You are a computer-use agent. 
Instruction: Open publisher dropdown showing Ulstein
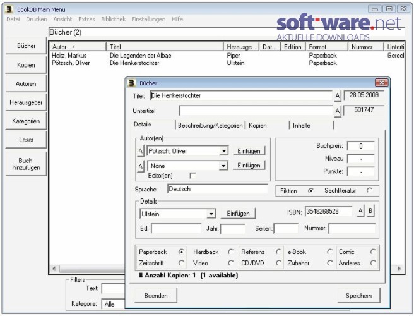pos(211,214)
